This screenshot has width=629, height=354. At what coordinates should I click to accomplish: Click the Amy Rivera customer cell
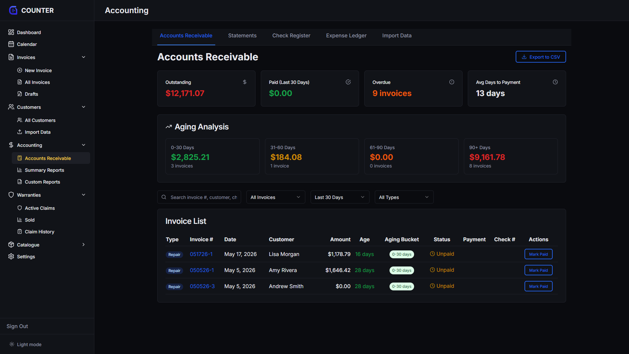tap(283, 270)
